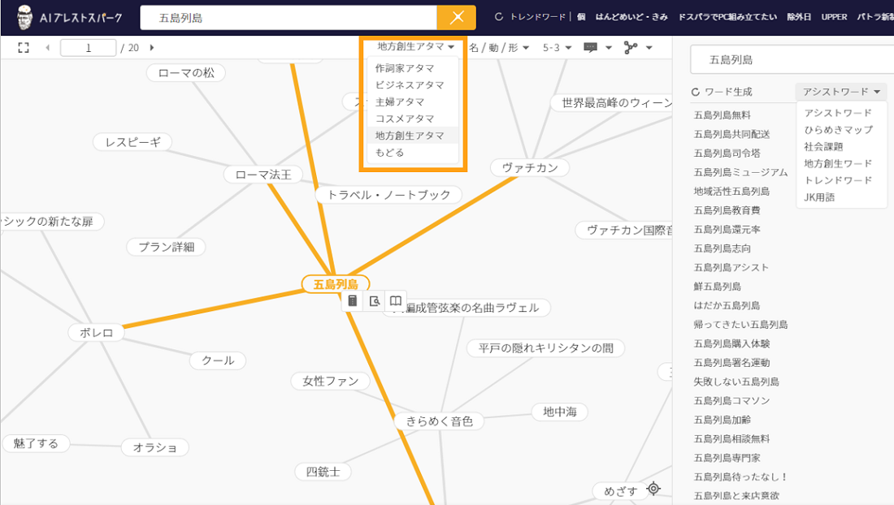Click trend word UPPER

[834, 17]
